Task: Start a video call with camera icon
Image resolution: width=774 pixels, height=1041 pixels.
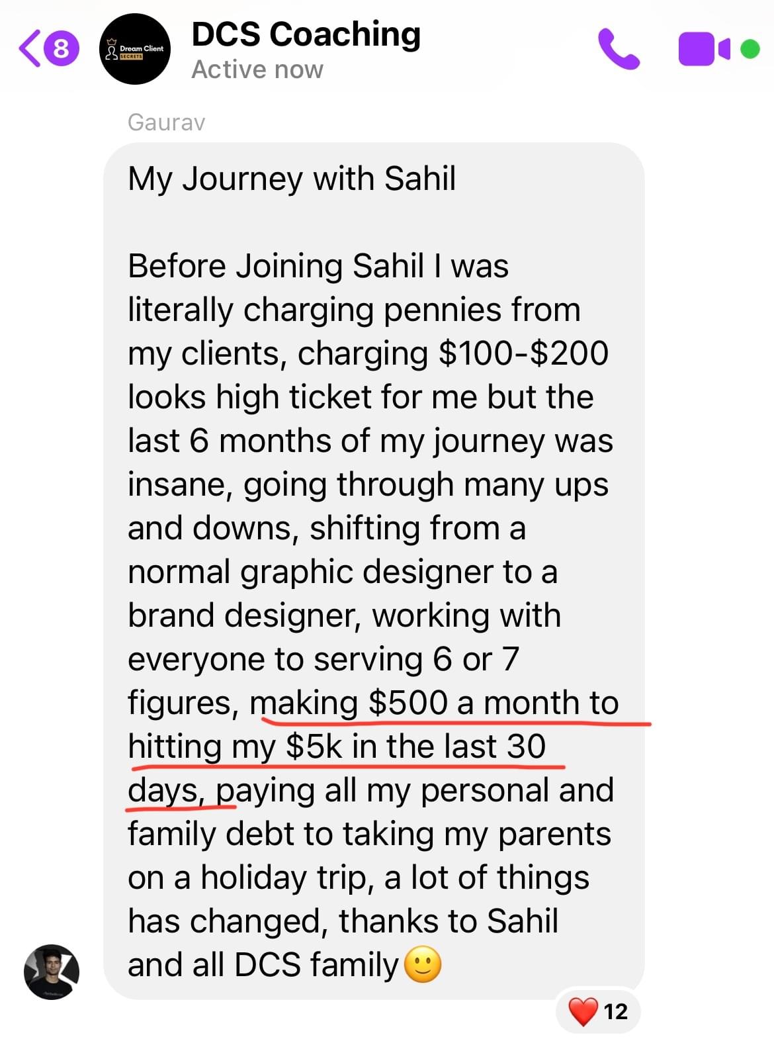Action: [703, 49]
